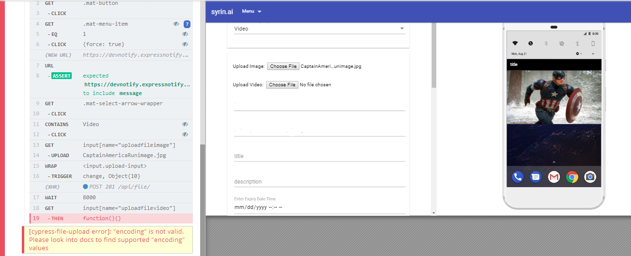Viewport: 631px width, 256px height.
Task: Click the title input field
Action: point(319,156)
